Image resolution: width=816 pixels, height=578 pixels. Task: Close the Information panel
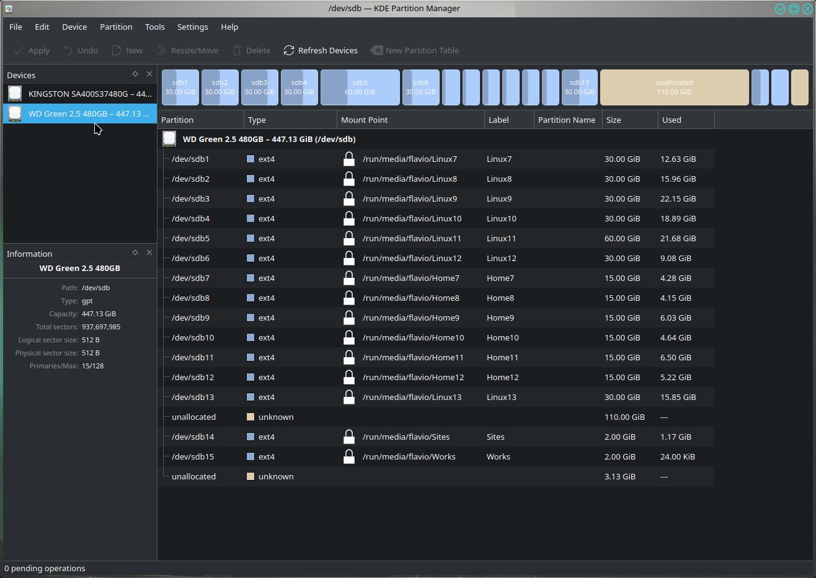[149, 252]
